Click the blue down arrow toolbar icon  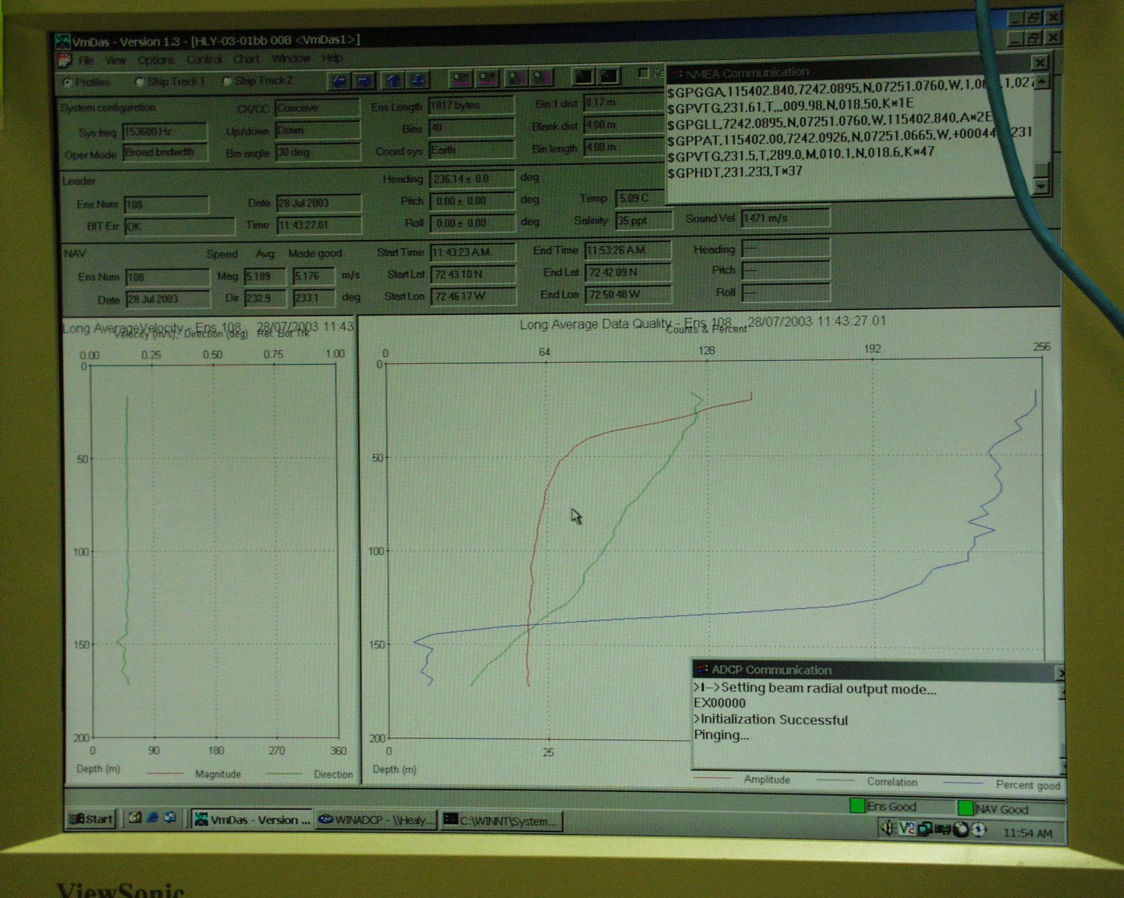(x=418, y=80)
